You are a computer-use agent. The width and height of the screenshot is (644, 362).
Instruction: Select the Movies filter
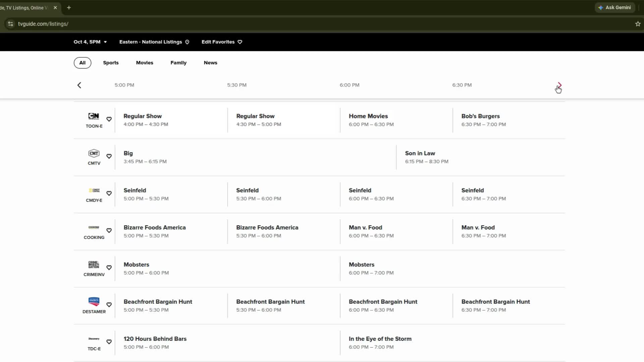point(145,63)
